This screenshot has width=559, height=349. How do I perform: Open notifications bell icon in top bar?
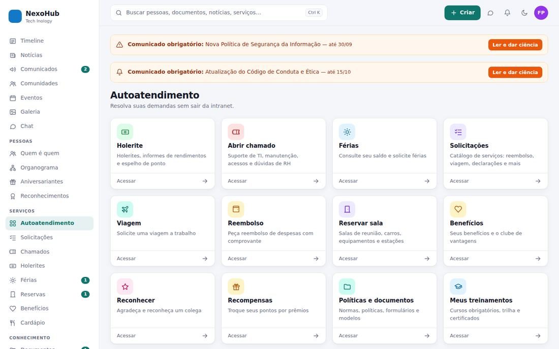pyautogui.click(x=507, y=13)
